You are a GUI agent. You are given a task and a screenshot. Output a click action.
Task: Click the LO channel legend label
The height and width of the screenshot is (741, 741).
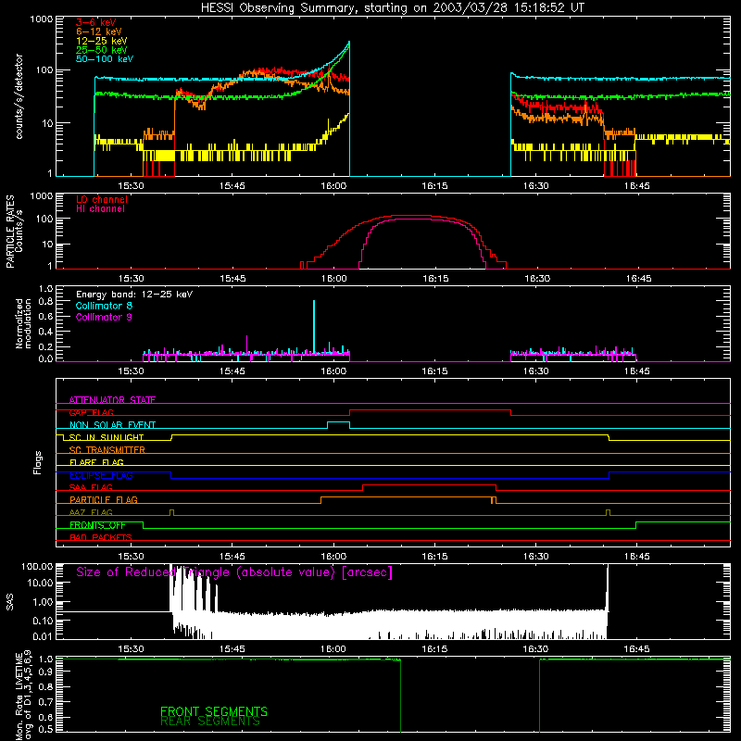click(x=102, y=199)
